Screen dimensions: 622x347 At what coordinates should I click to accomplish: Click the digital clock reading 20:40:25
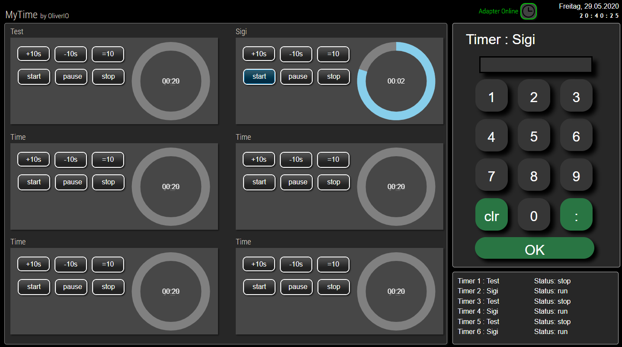click(x=599, y=16)
